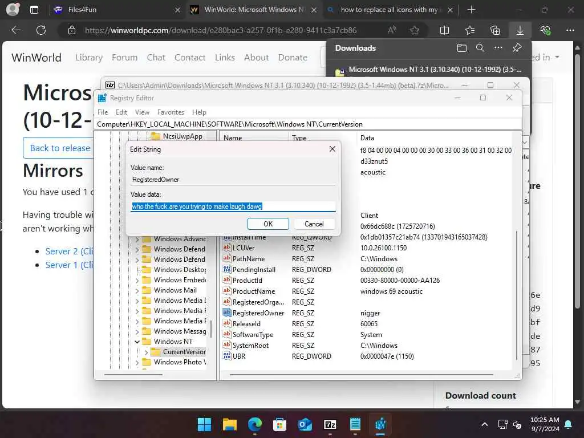This screenshot has width=584, height=438.
Task: Select UBR registry value
Action: click(x=239, y=356)
